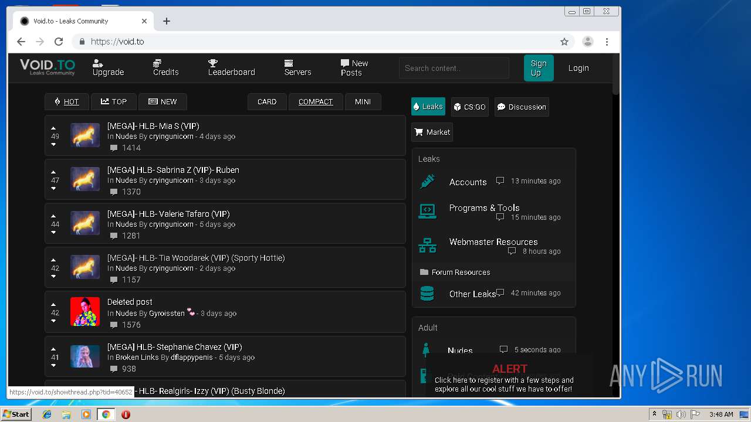Click the Other Leaks database icon
This screenshot has height=422, width=751.
coord(427,293)
